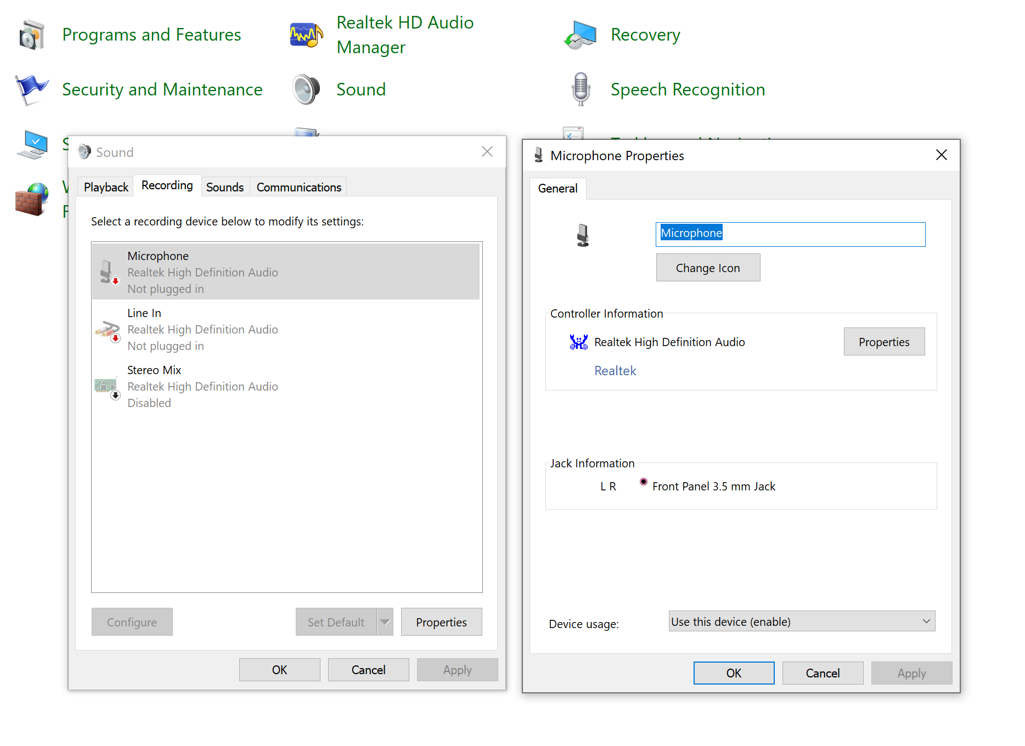Click the Microphone Properties title bar icon
This screenshot has width=1025, height=746.
[x=538, y=156]
